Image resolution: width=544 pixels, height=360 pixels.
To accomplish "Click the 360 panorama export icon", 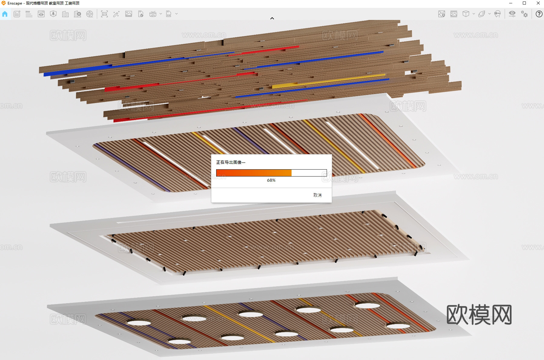I will coord(153,14).
